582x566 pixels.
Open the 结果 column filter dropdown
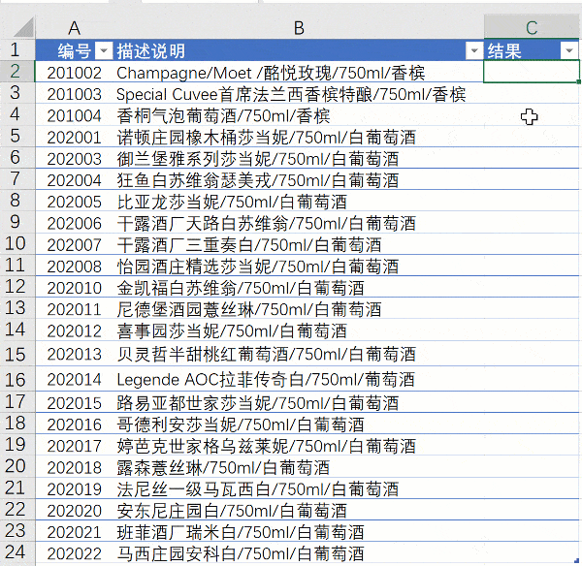pyautogui.click(x=569, y=50)
